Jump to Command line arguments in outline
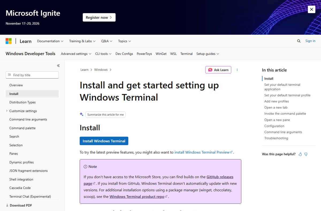 click(283, 132)
